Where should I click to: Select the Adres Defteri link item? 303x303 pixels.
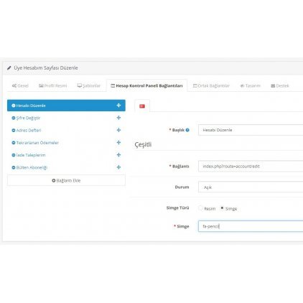pos(66,131)
